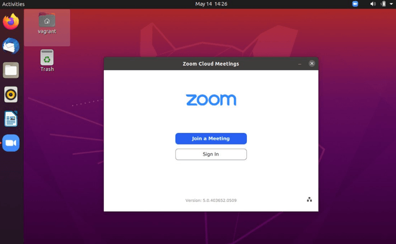The image size is (396, 244).
Task: Select the Zoom icon in the dock
Action: tap(11, 143)
